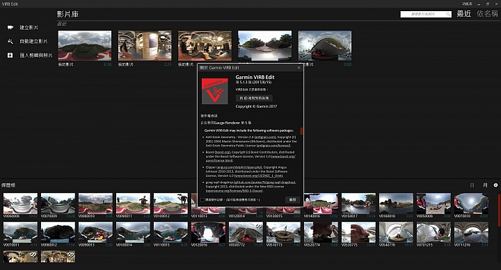Screen dimensions: 501x270
Task: Select media clip V0090013
Action: point(95,233)
